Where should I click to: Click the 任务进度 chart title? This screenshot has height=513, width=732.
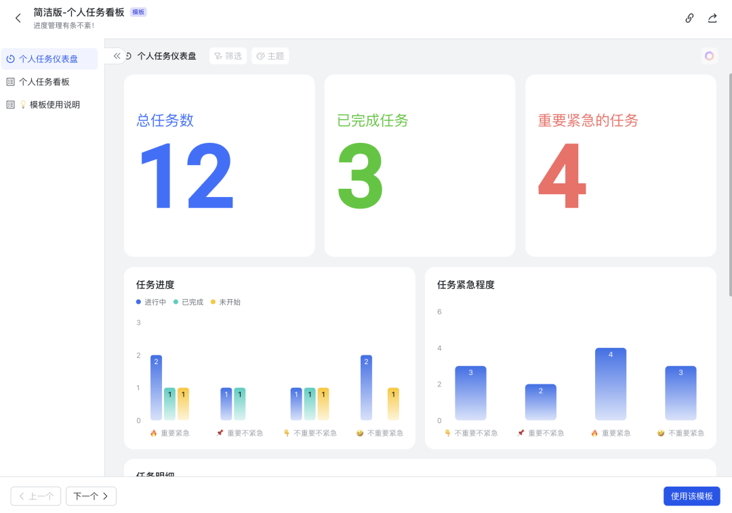click(155, 285)
